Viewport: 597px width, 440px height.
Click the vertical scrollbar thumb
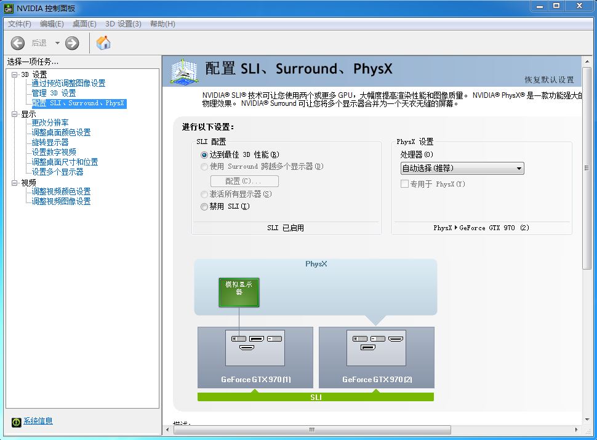click(x=587, y=168)
